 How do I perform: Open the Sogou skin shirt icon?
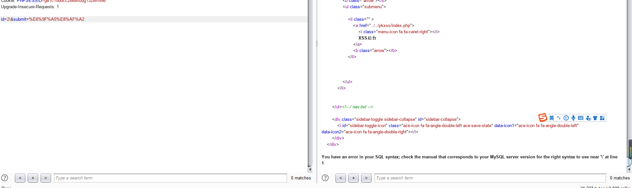coord(595,118)
